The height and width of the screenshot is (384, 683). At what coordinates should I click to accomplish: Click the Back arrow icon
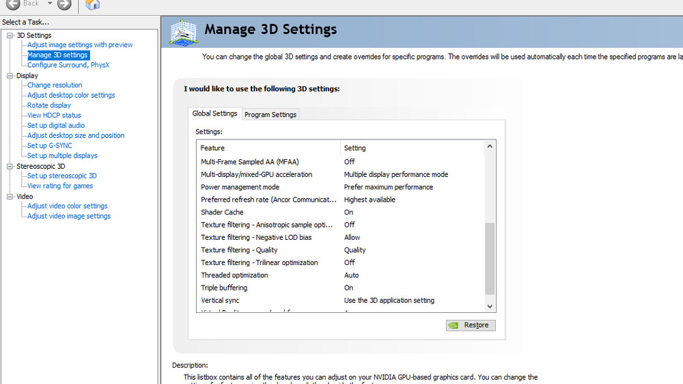[x=13, y=4]
